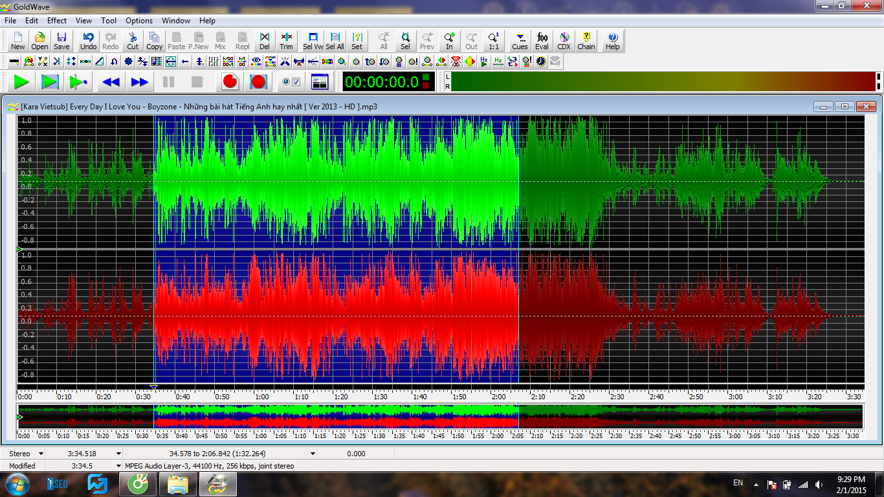The image size is (884, 497).
Task: Click the Save button
Action: (x=61, y=41)
